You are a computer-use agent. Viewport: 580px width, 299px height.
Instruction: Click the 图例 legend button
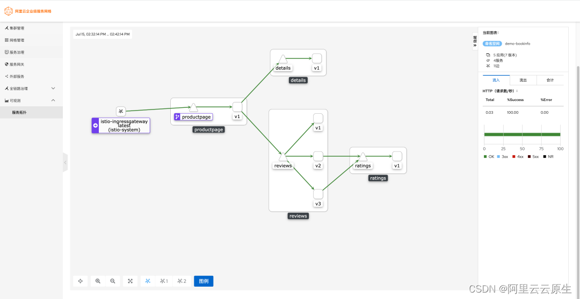(204, 281)
